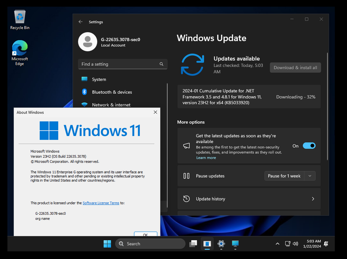Open the taskbar clock showing 5:03 AM
Image resolution: width=347 pixels, height=259 pixels.
coord(312,244)
